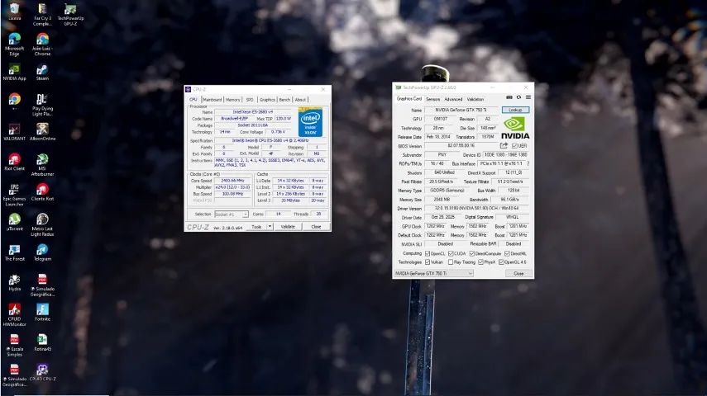
Task: Click the BIOS share/export icon in GPU-Z
Action: coord(504,145)
